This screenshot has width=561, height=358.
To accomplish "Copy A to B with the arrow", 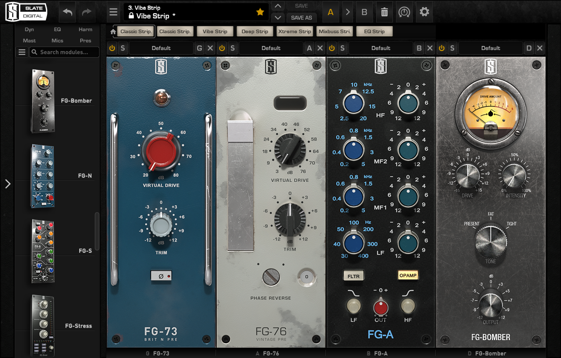I will [x=347, y=12].
